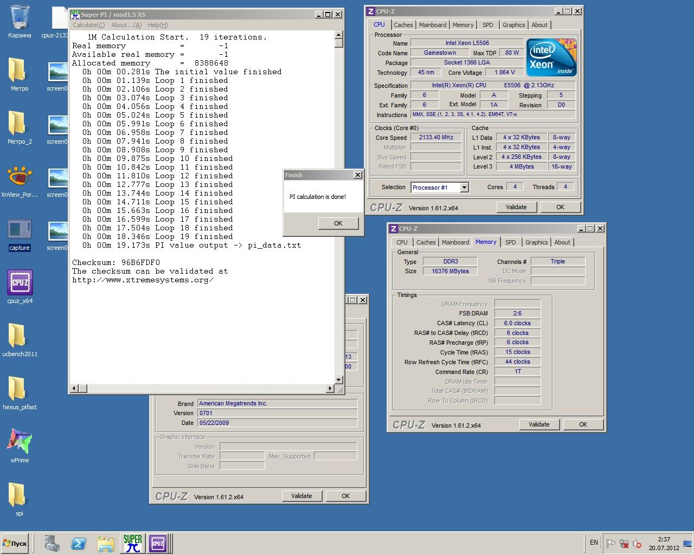
Task: Open the capture desktop icon
Action: pos(20,234)
